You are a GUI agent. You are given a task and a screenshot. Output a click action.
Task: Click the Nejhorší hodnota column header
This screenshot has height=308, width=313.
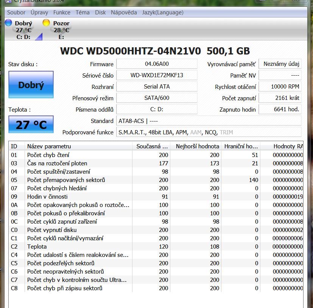click(x=196, y=146)
